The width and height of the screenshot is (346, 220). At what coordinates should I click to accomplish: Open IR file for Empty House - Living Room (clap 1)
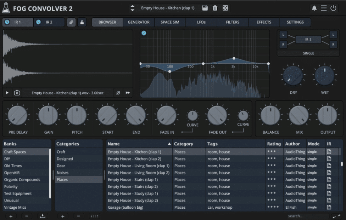click(x=329, y=166)
